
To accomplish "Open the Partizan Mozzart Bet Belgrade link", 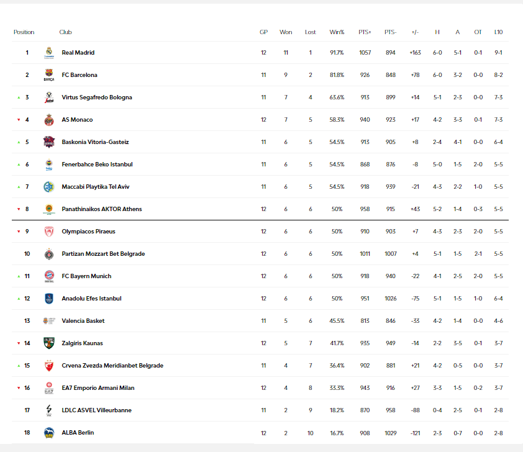I will click(103, 254).
